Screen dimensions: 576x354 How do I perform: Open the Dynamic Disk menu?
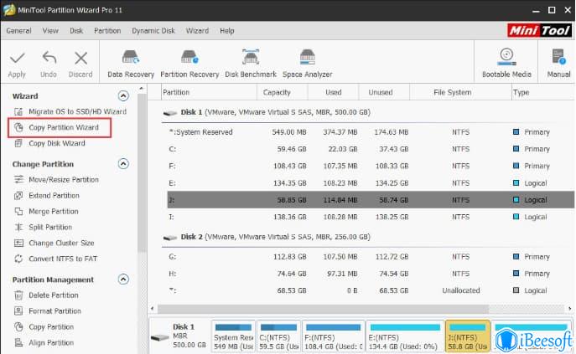[153, 31]
